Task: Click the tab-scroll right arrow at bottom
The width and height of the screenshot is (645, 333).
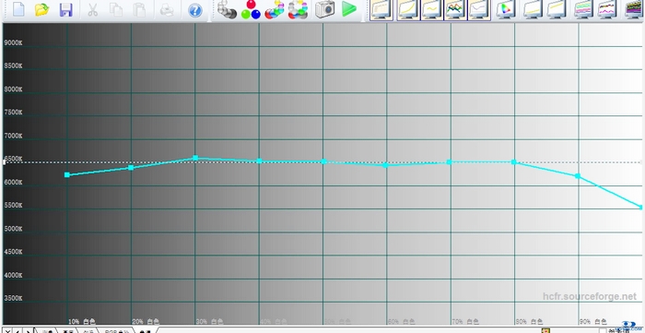Action: click(x=28, y=330)
